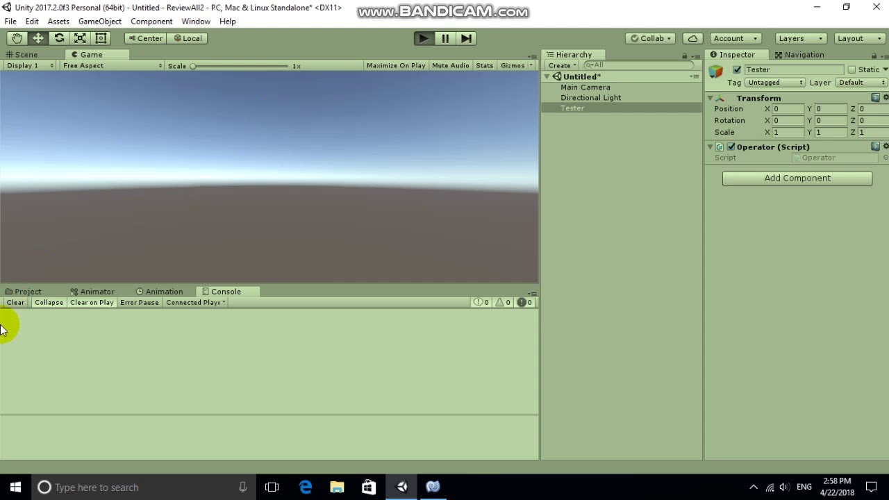Open Task View on the taskbar
The width and height of the screenshot is (889, 500).
[272, 487]
